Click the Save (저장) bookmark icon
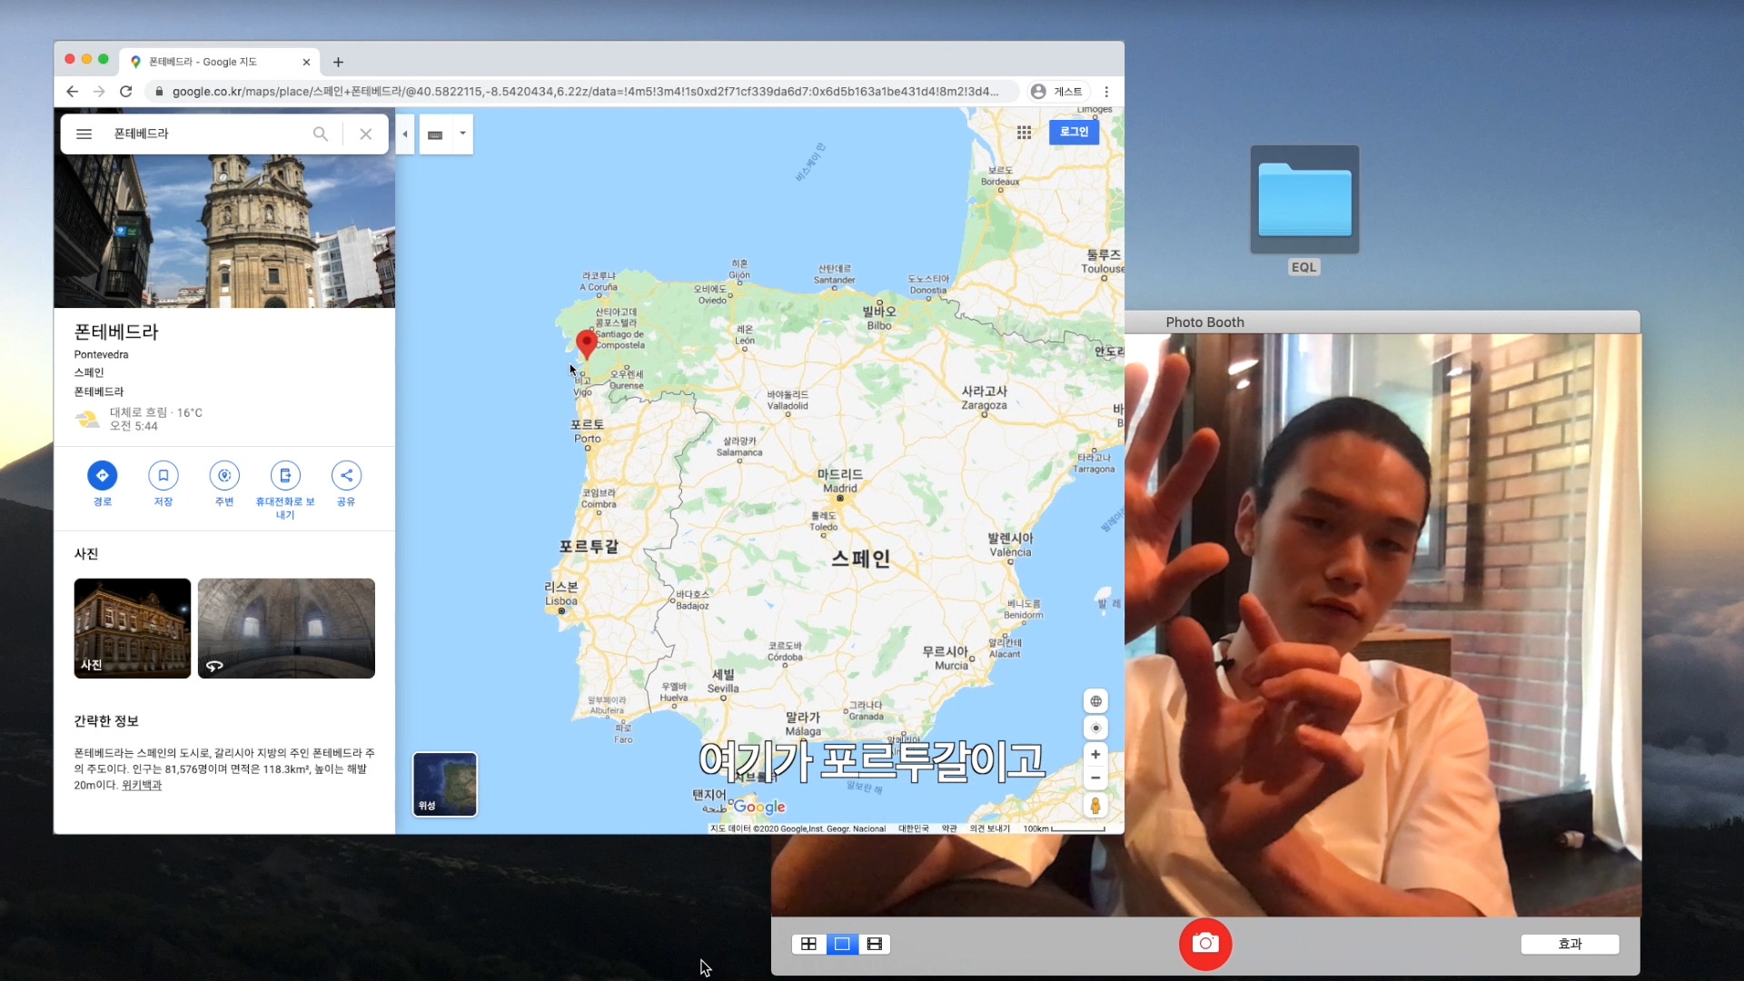The height and width of the screenshot is (981, 1744). 163,475
